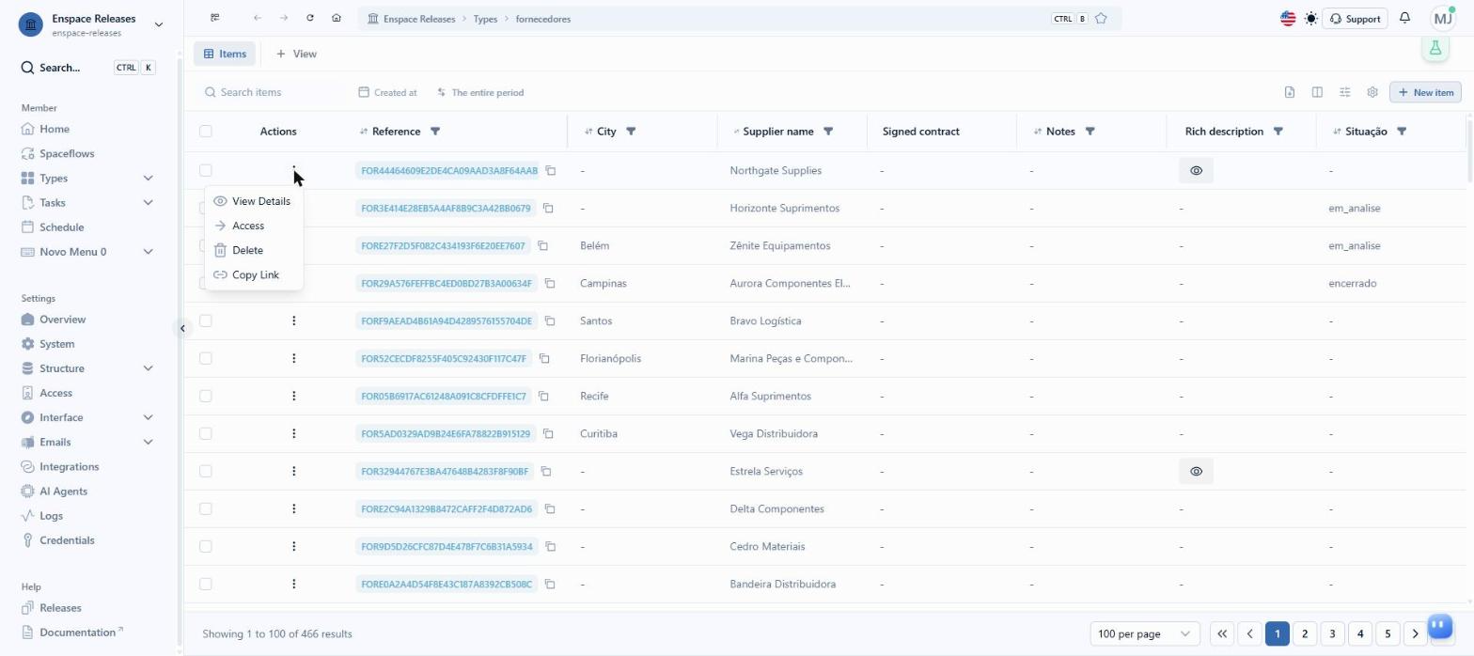The image size is (1474, 656).
Task: Choose Access from the context menu
Action: pos(253,226)
